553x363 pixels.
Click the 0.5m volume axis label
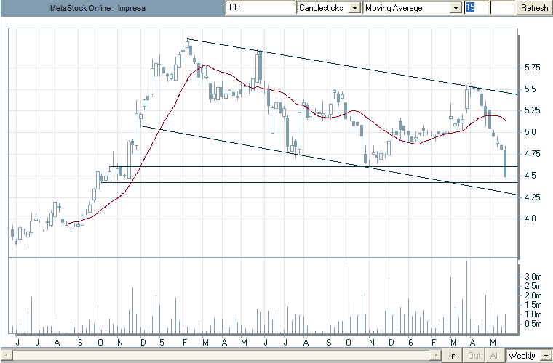(x=533, y=324)
